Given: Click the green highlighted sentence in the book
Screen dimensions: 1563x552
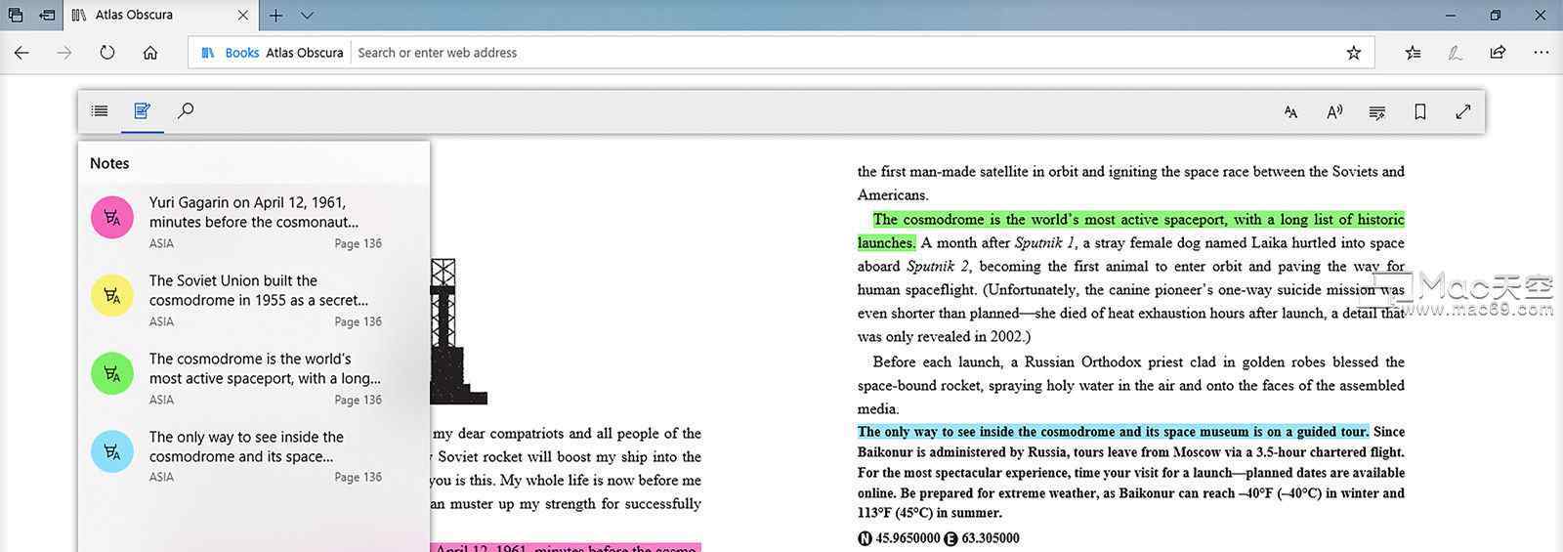Looking at the screenshot, I should tap(1131, 231).
